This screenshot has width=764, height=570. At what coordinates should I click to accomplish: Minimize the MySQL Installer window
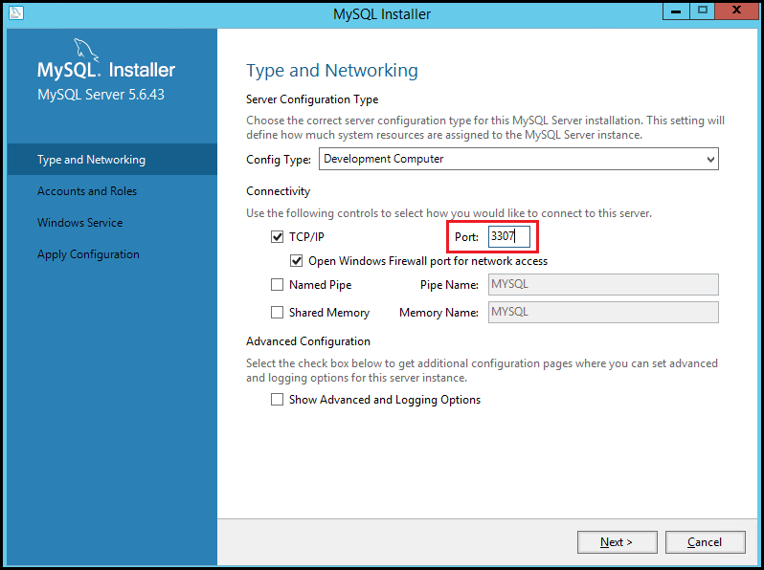(677, 11)
